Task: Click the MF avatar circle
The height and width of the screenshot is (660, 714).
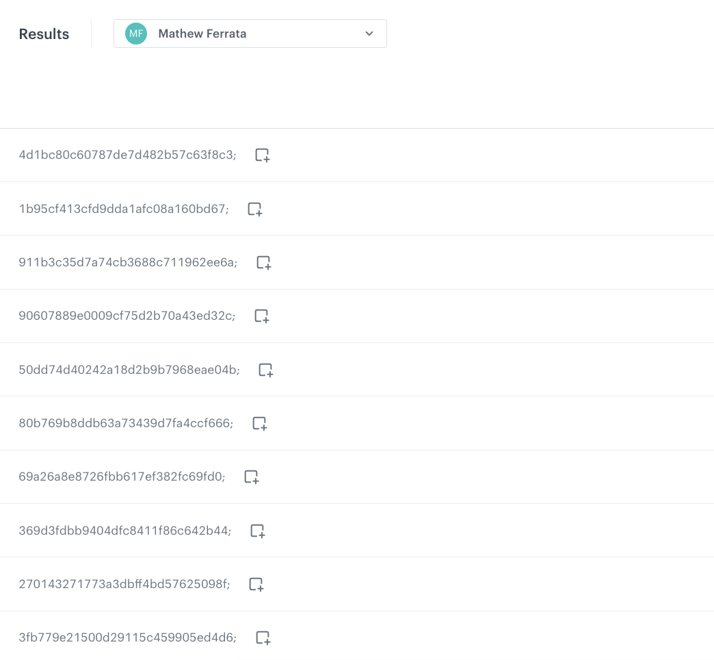Action: pos(136,34)
